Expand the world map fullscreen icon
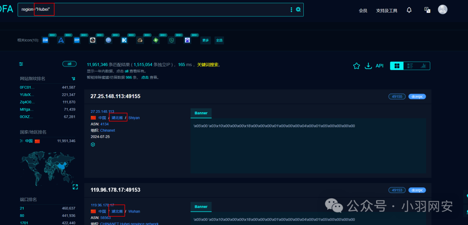Screen dimensions: 468x225 coord(75,187)
